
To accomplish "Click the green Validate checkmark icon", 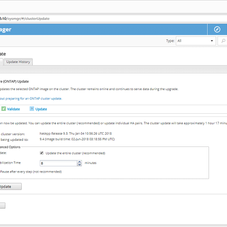I will [x=3, y=109].
